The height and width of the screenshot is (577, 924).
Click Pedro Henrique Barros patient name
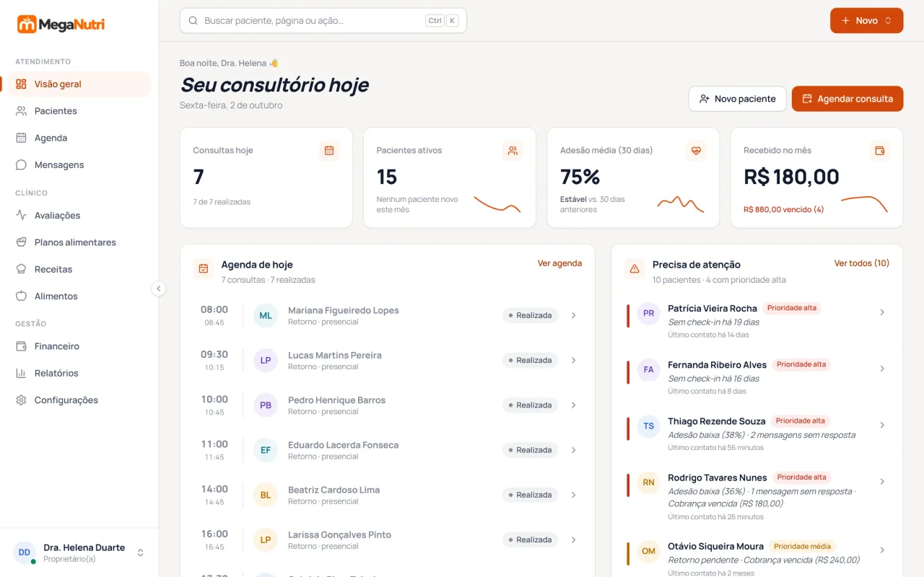(x=336, y=400)
